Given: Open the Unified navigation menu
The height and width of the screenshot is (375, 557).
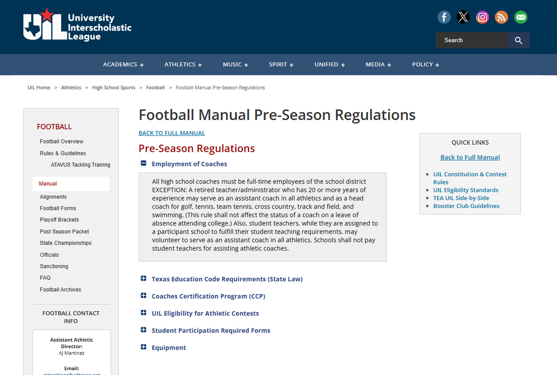Looking at the screenshot, I should (330, 64).
